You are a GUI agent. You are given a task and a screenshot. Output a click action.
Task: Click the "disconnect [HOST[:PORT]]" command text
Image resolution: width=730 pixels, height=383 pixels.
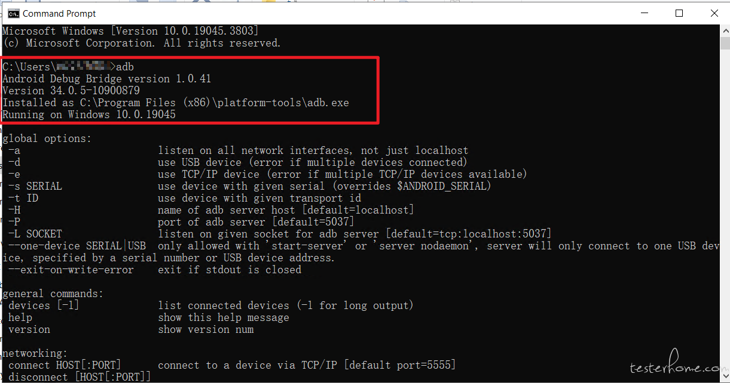80,377
